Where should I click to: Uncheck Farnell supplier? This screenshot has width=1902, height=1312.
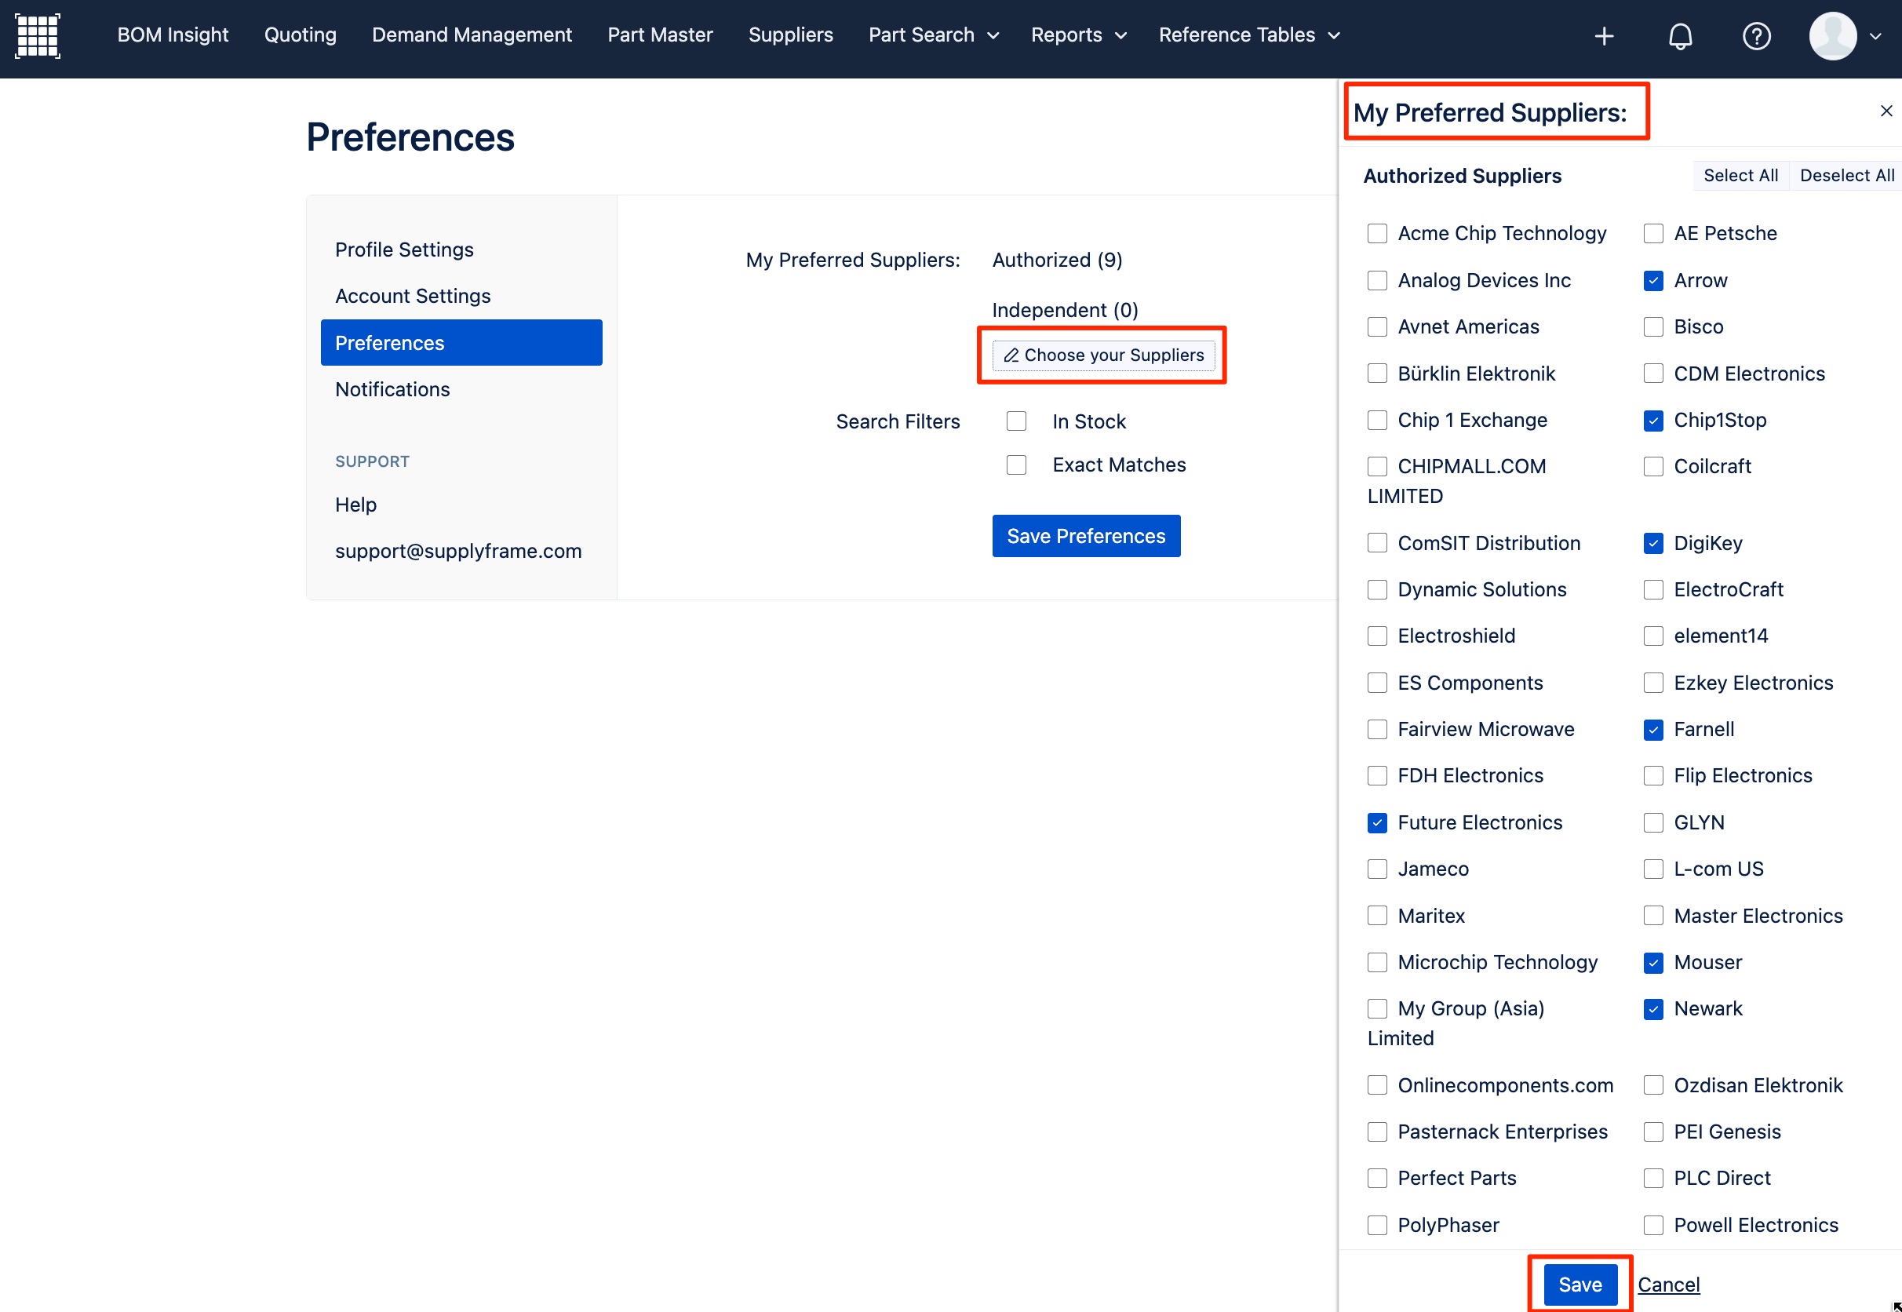[x=1653, y=730]
